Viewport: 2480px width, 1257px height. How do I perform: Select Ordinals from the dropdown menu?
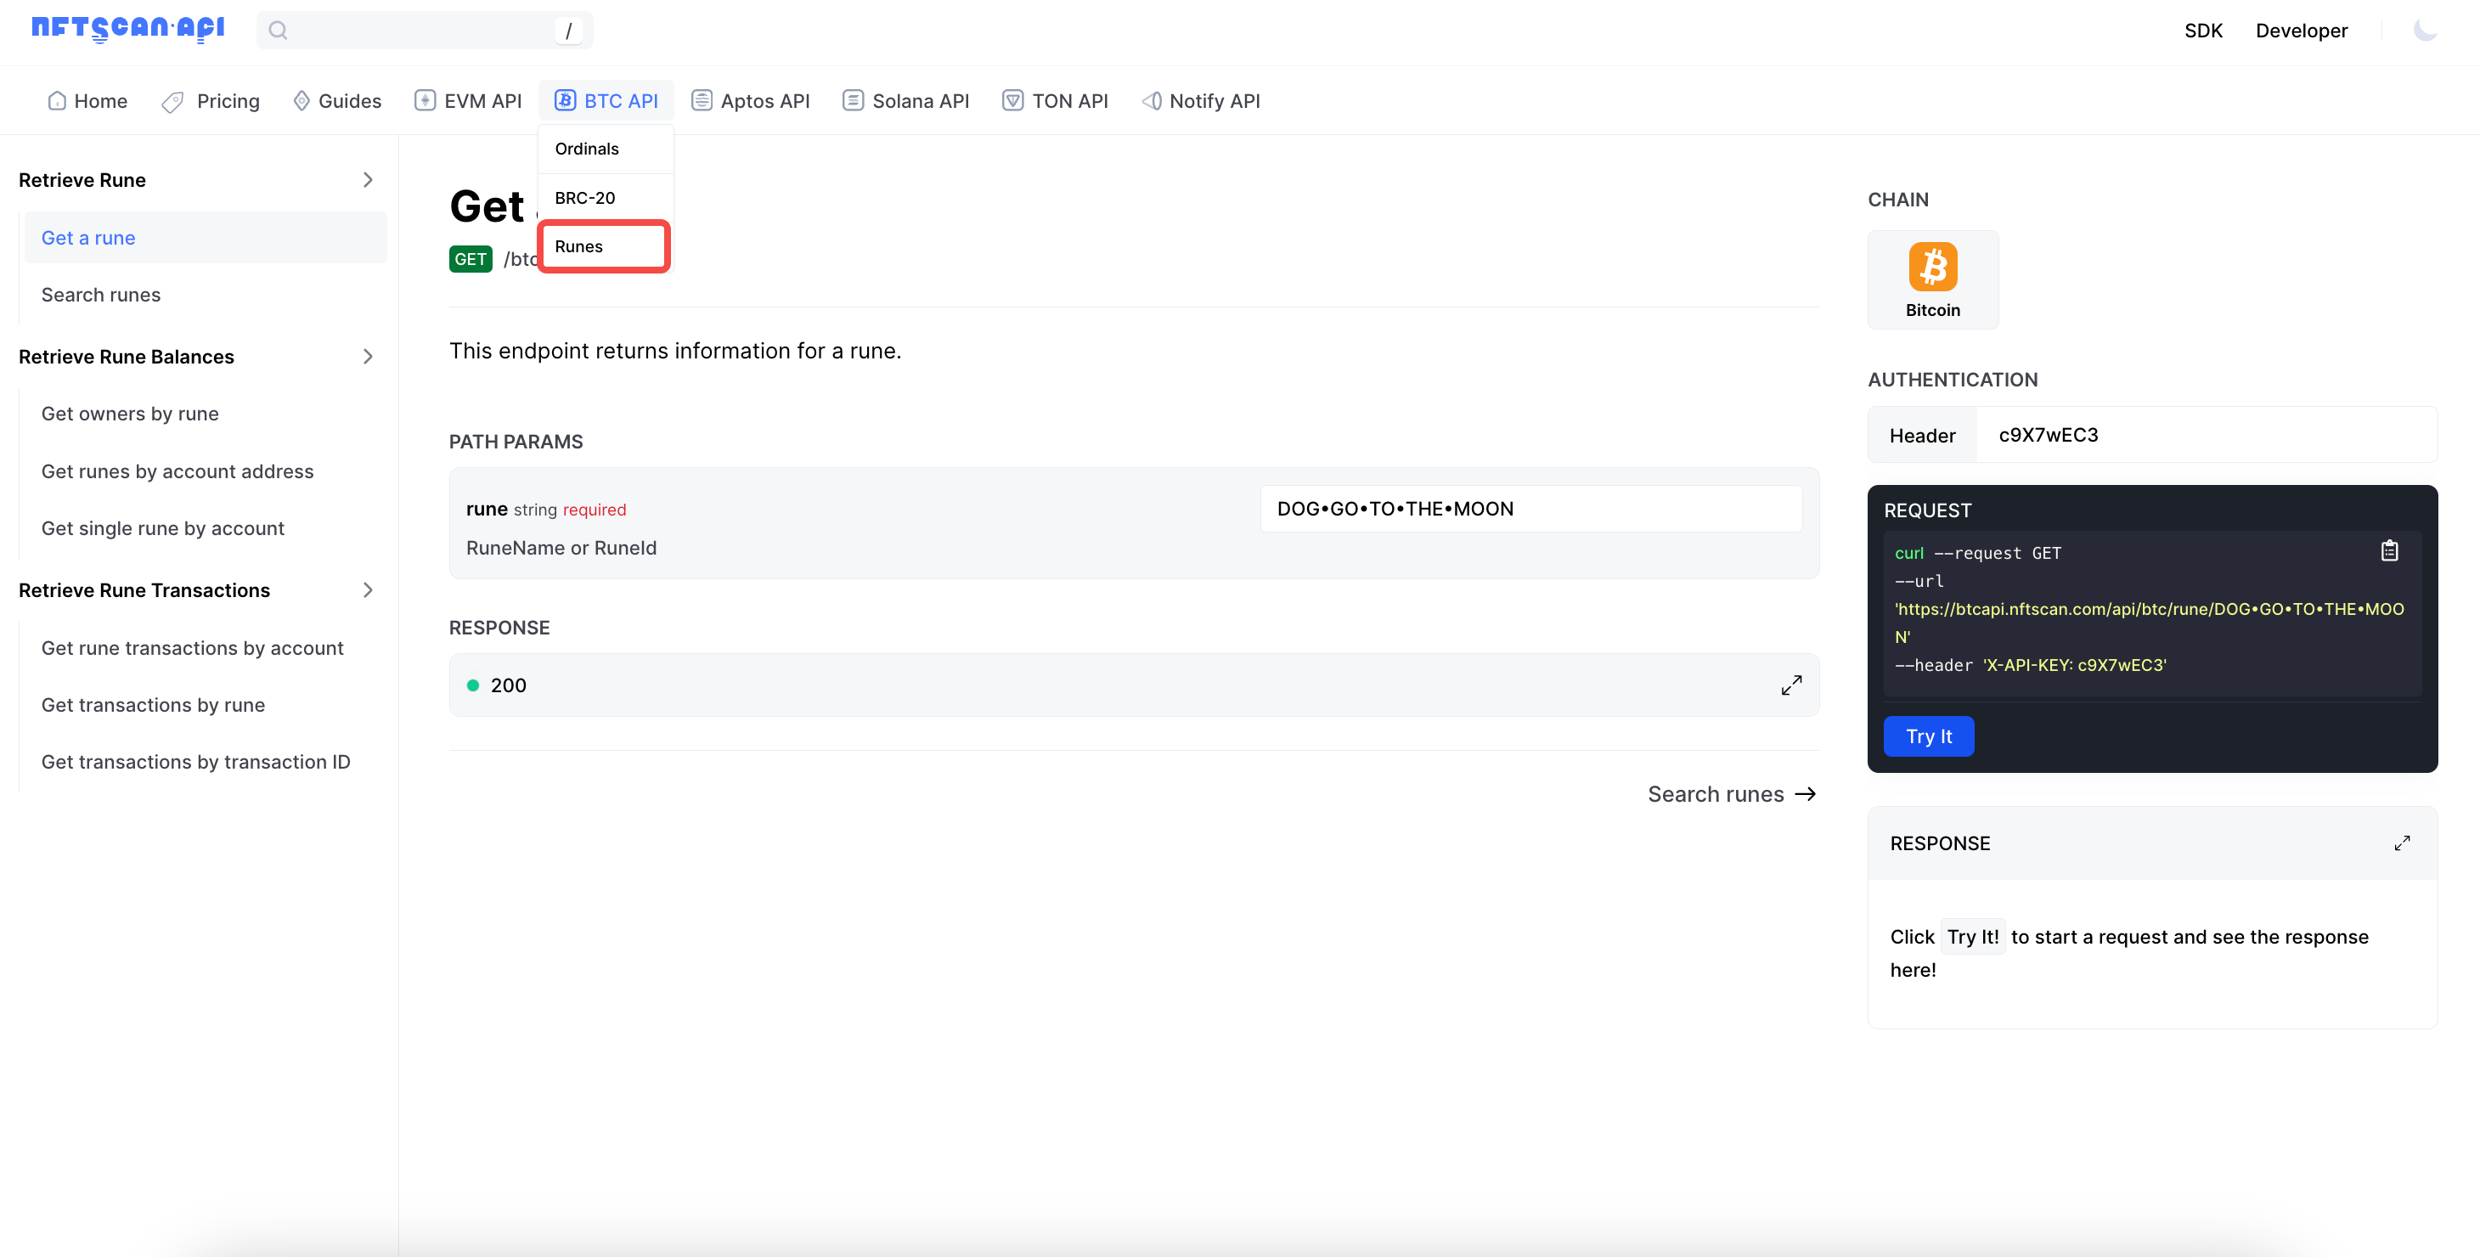(x=587, y=149)
